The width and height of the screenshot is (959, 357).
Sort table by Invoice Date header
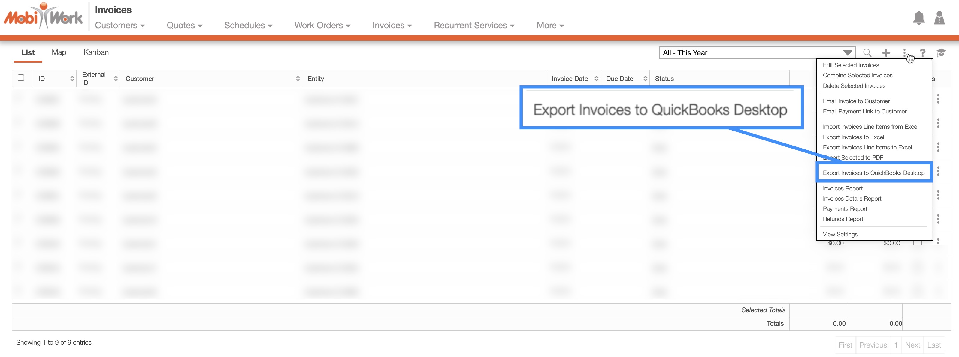pyautogui.click(x=570, y=79)
